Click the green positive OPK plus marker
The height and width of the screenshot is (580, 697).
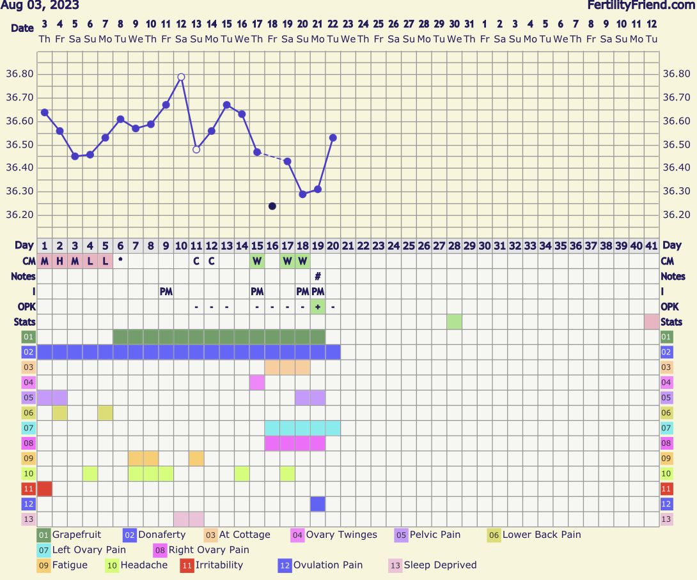coord(318,307)
